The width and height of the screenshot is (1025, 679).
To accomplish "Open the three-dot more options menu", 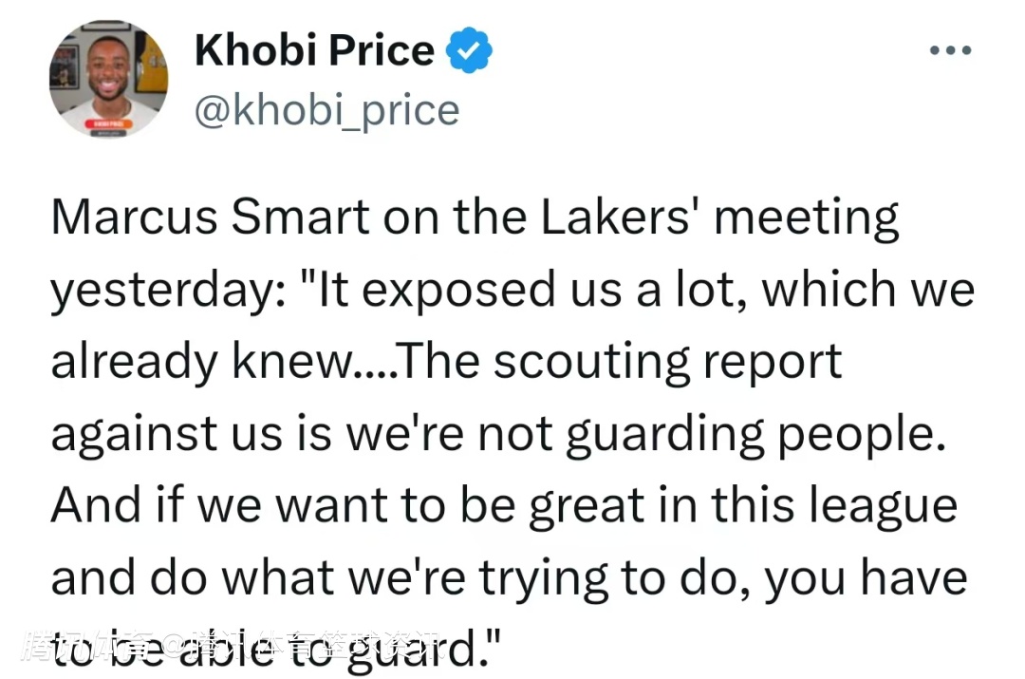I will [950, 49].
